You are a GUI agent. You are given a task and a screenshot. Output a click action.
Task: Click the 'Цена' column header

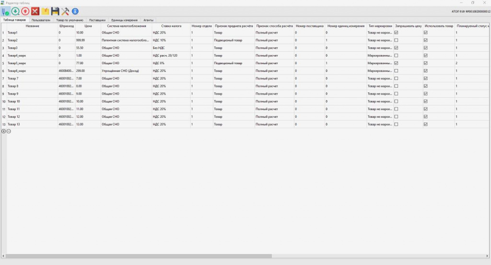[x=88, y=25]
